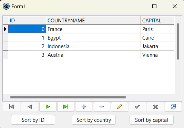Cancel edits with the X navigator icon
Screen dimensions: 184x128
[x=155, y=107]
